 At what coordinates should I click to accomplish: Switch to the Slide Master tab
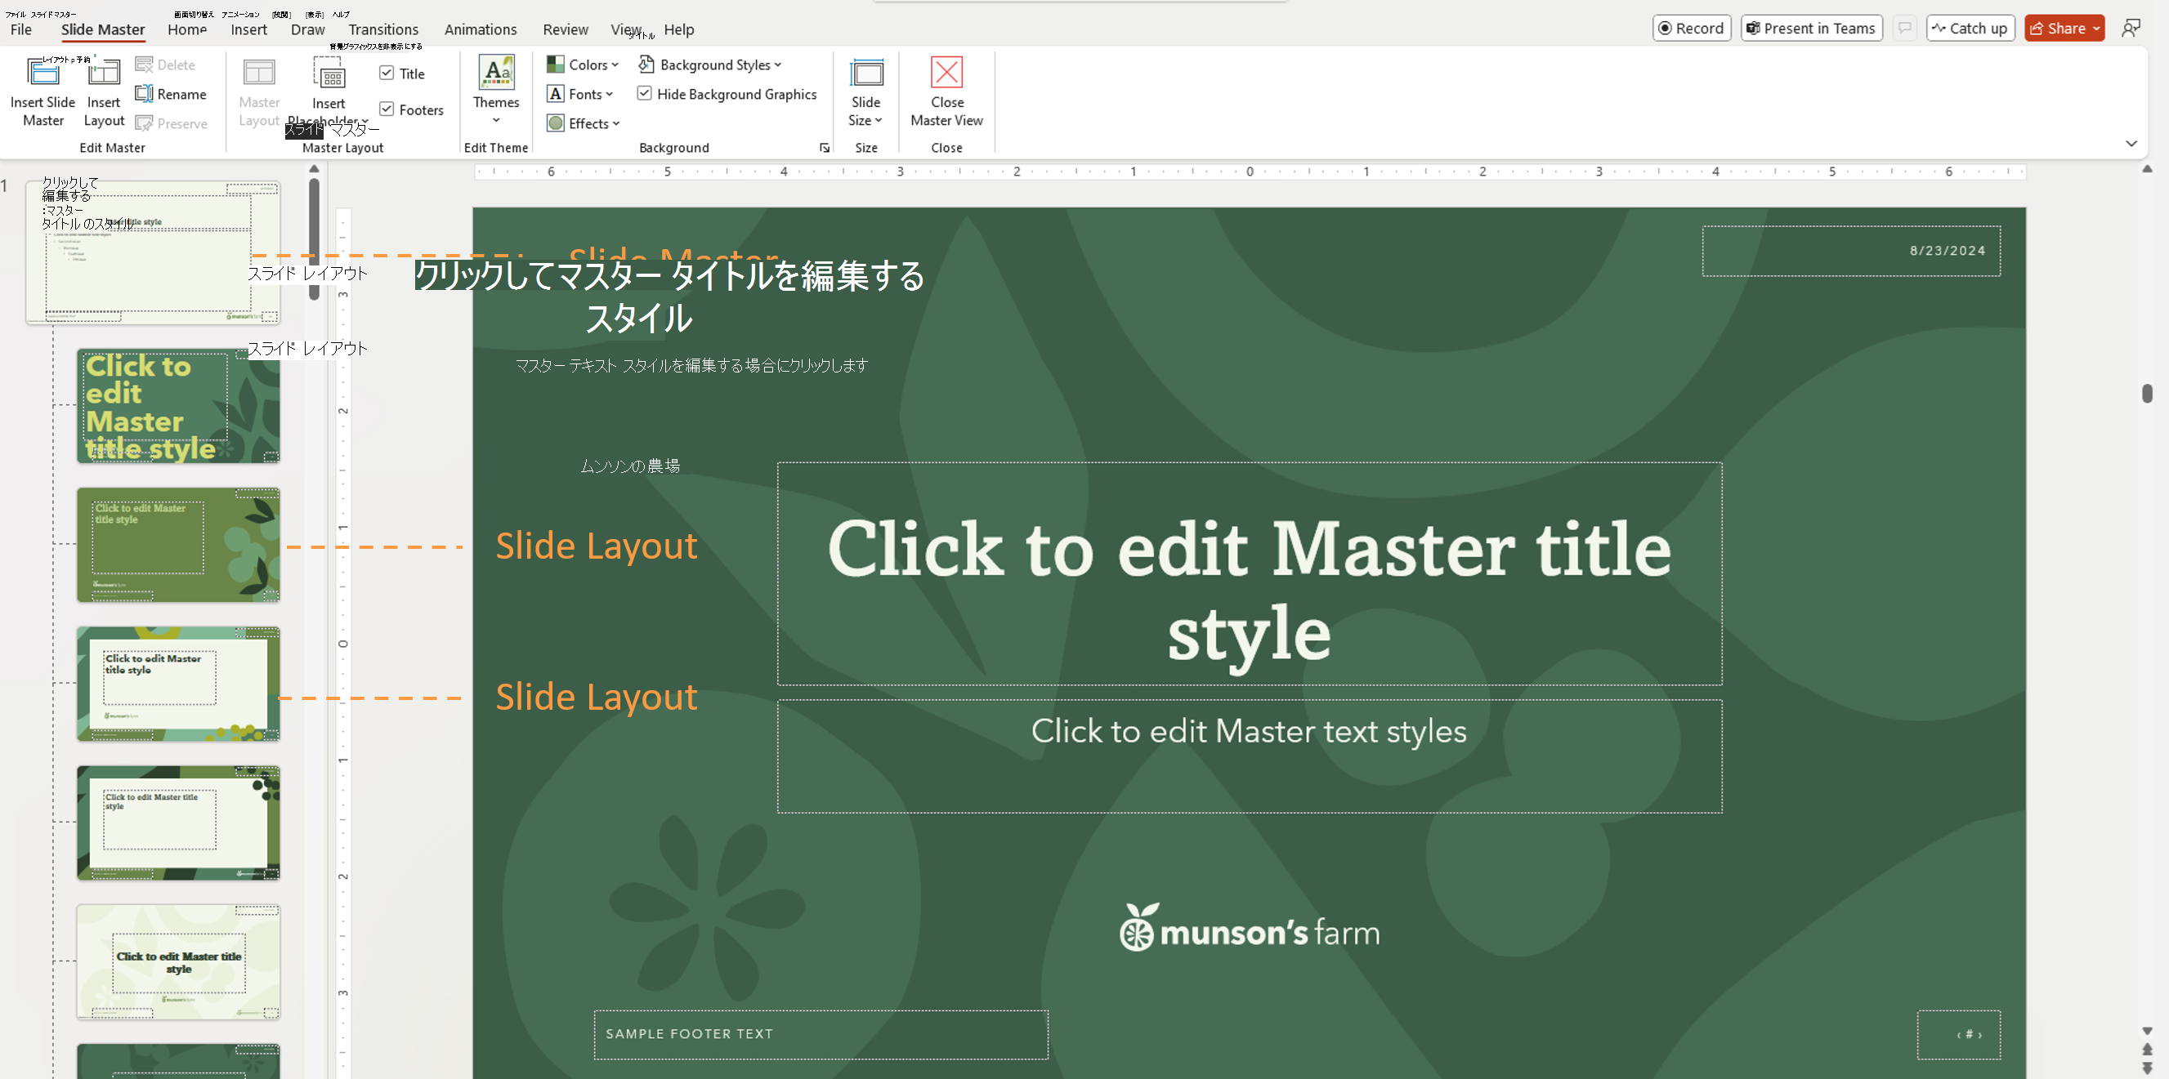click(x=103, y=29)
